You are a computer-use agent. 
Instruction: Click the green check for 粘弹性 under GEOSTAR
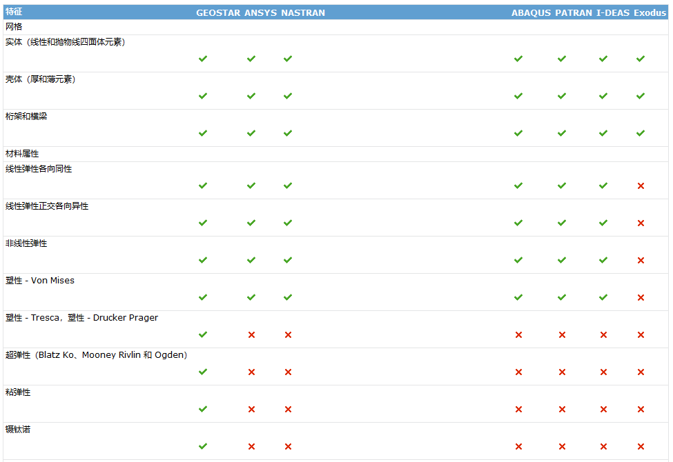click(203, 409)
